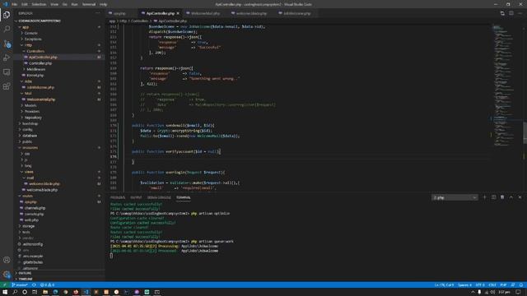Open channels.php in the routes folder
The height and width of the screenshot is (296, 527).
35,208
